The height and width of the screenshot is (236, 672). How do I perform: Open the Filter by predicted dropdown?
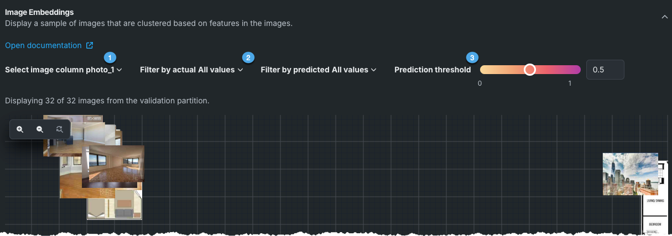click(319, 70)
